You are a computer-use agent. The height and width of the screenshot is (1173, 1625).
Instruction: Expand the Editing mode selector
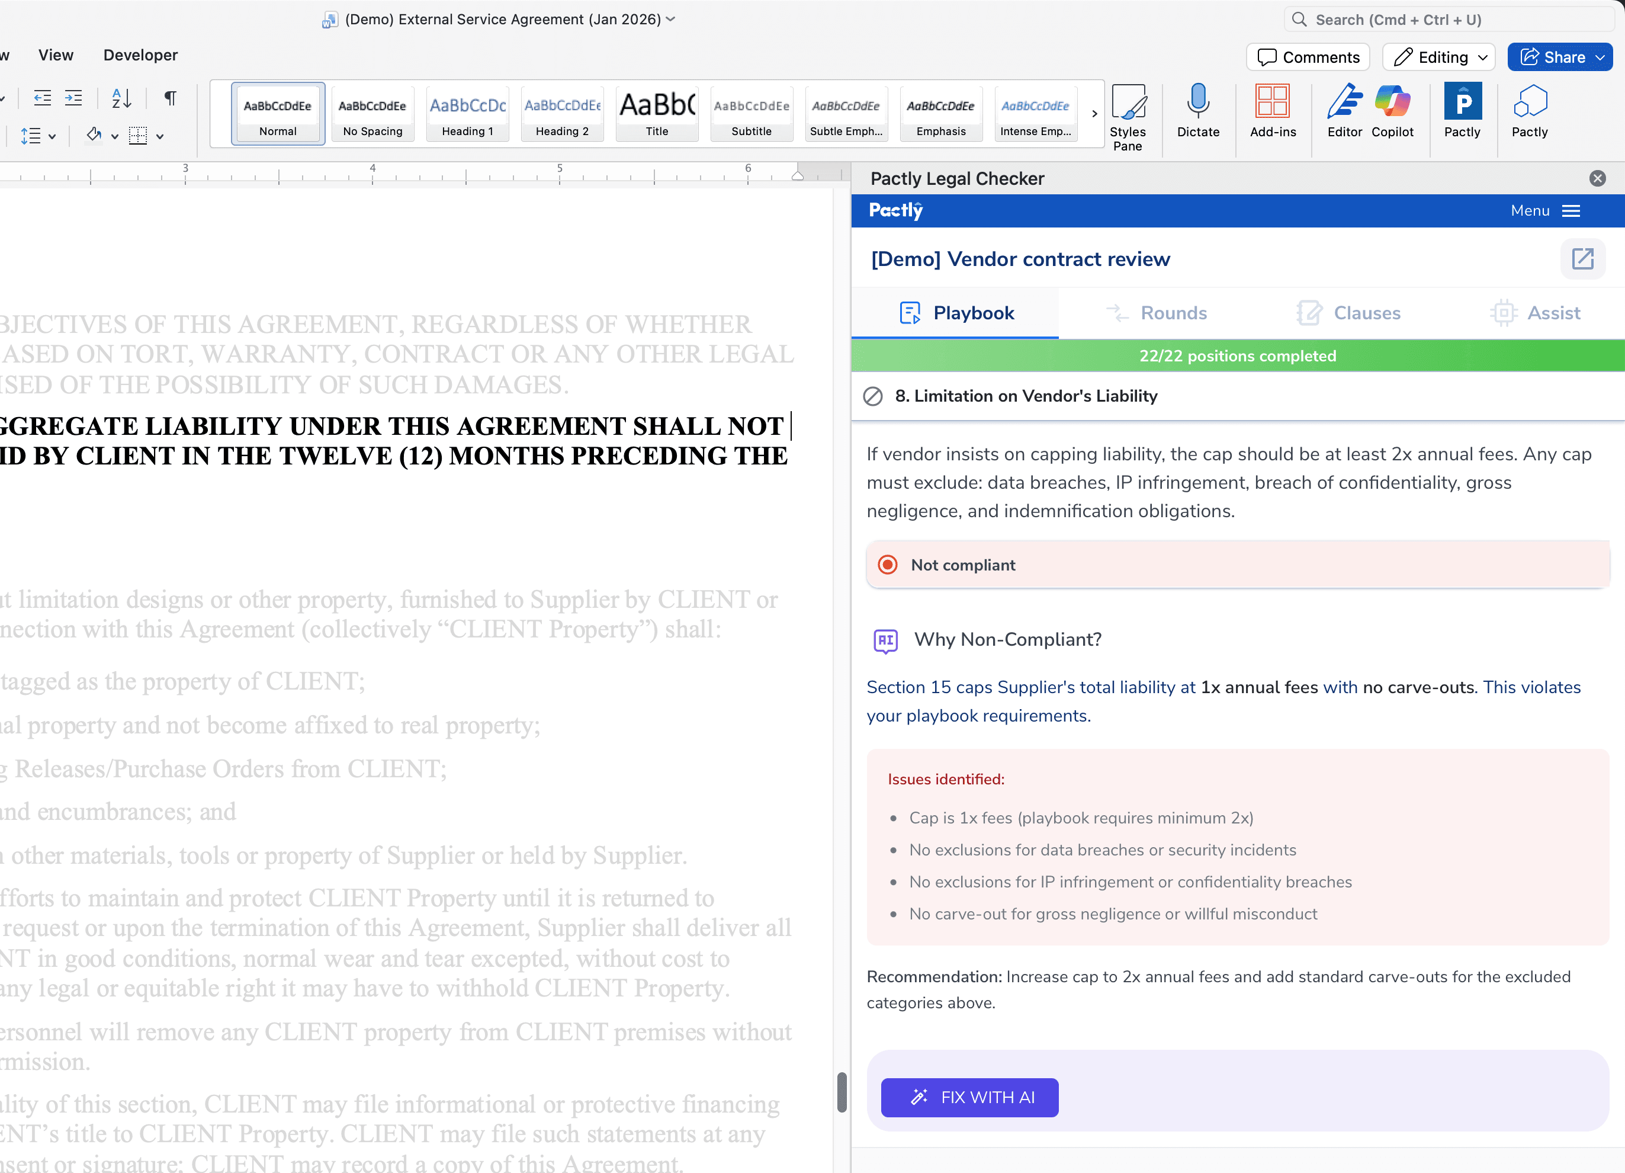coord(1482,57)
